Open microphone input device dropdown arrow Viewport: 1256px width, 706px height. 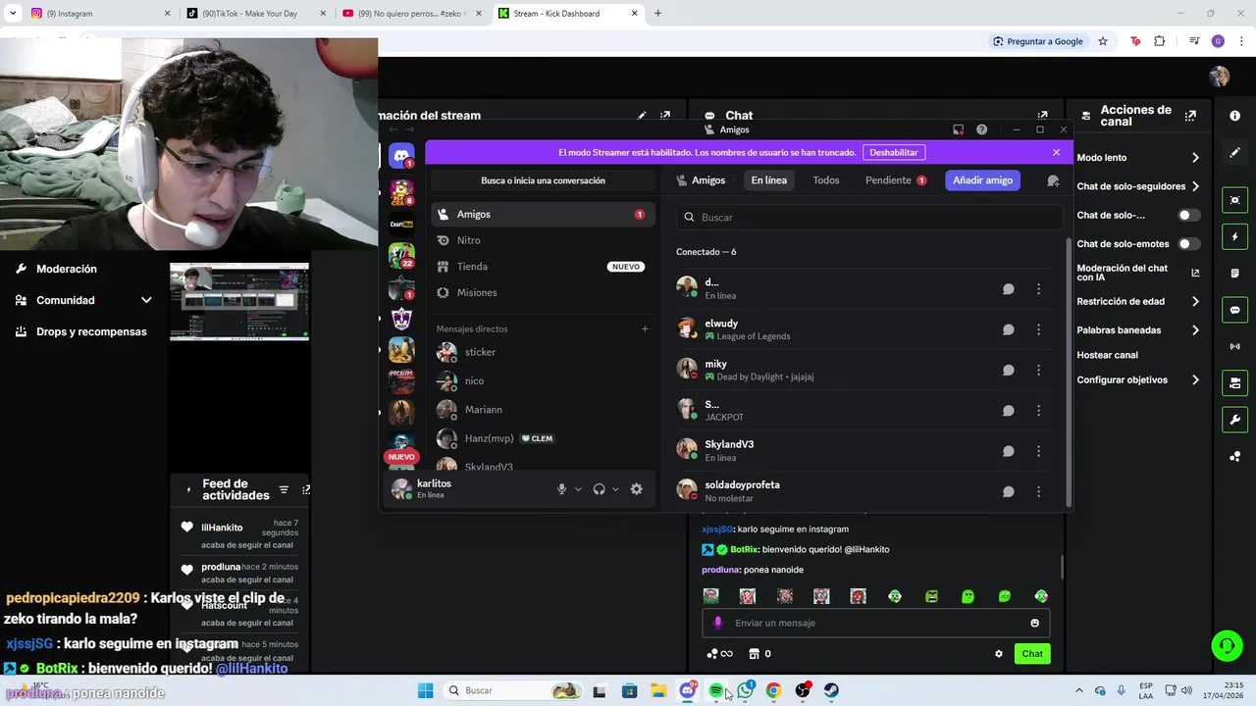(x=578, y=489)
